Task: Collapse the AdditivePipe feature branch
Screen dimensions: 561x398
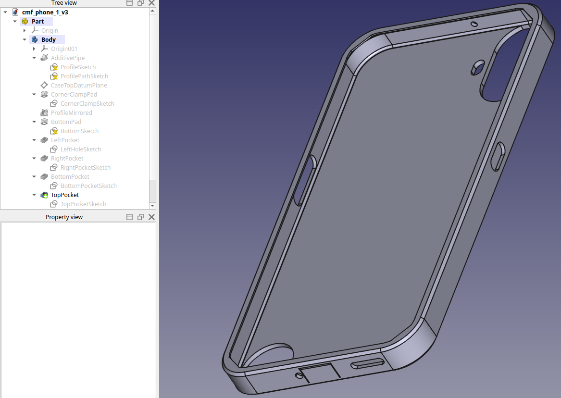Action: tap(34, 58)
